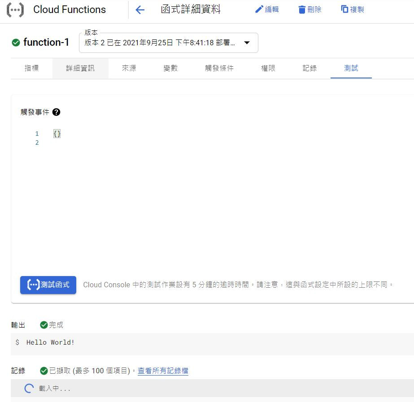414x402 pixels.
Task: Go back with the left arrow
Action: 140,10
